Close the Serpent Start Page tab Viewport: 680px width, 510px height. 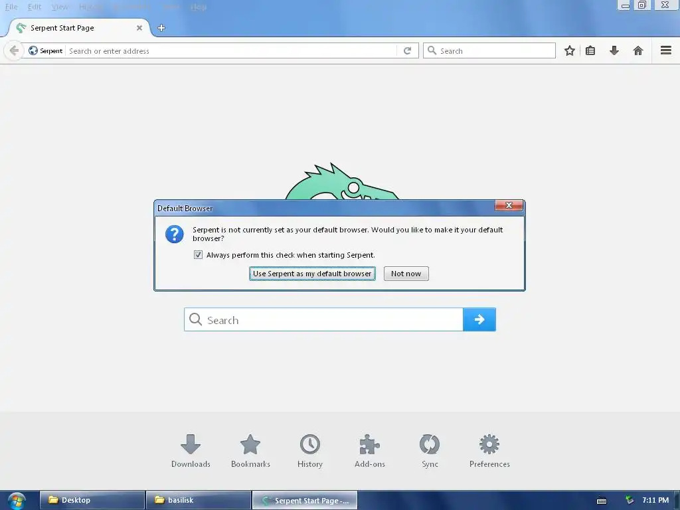coord(139,28)
